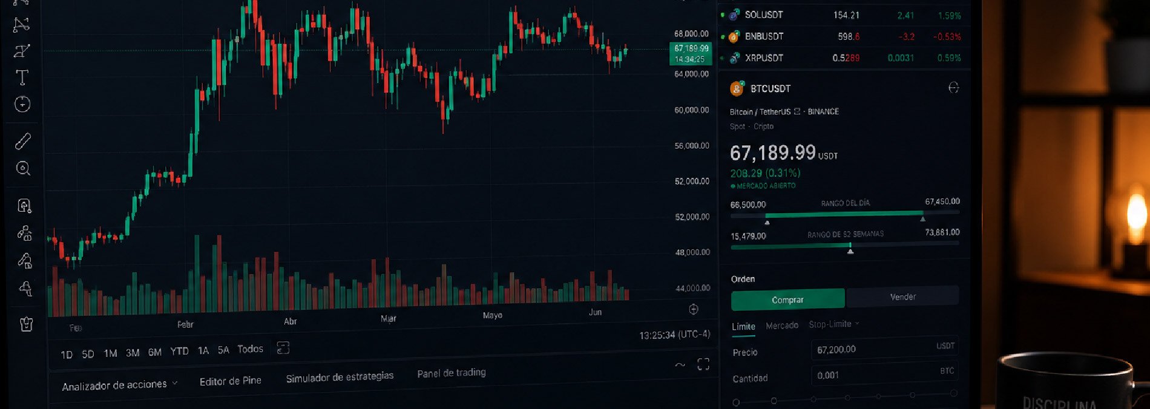Open the SOLUSDT watchlist row

point(844,15)
